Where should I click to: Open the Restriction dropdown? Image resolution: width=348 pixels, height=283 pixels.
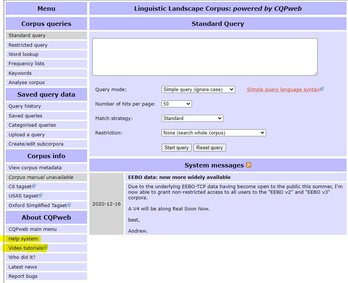213,133
